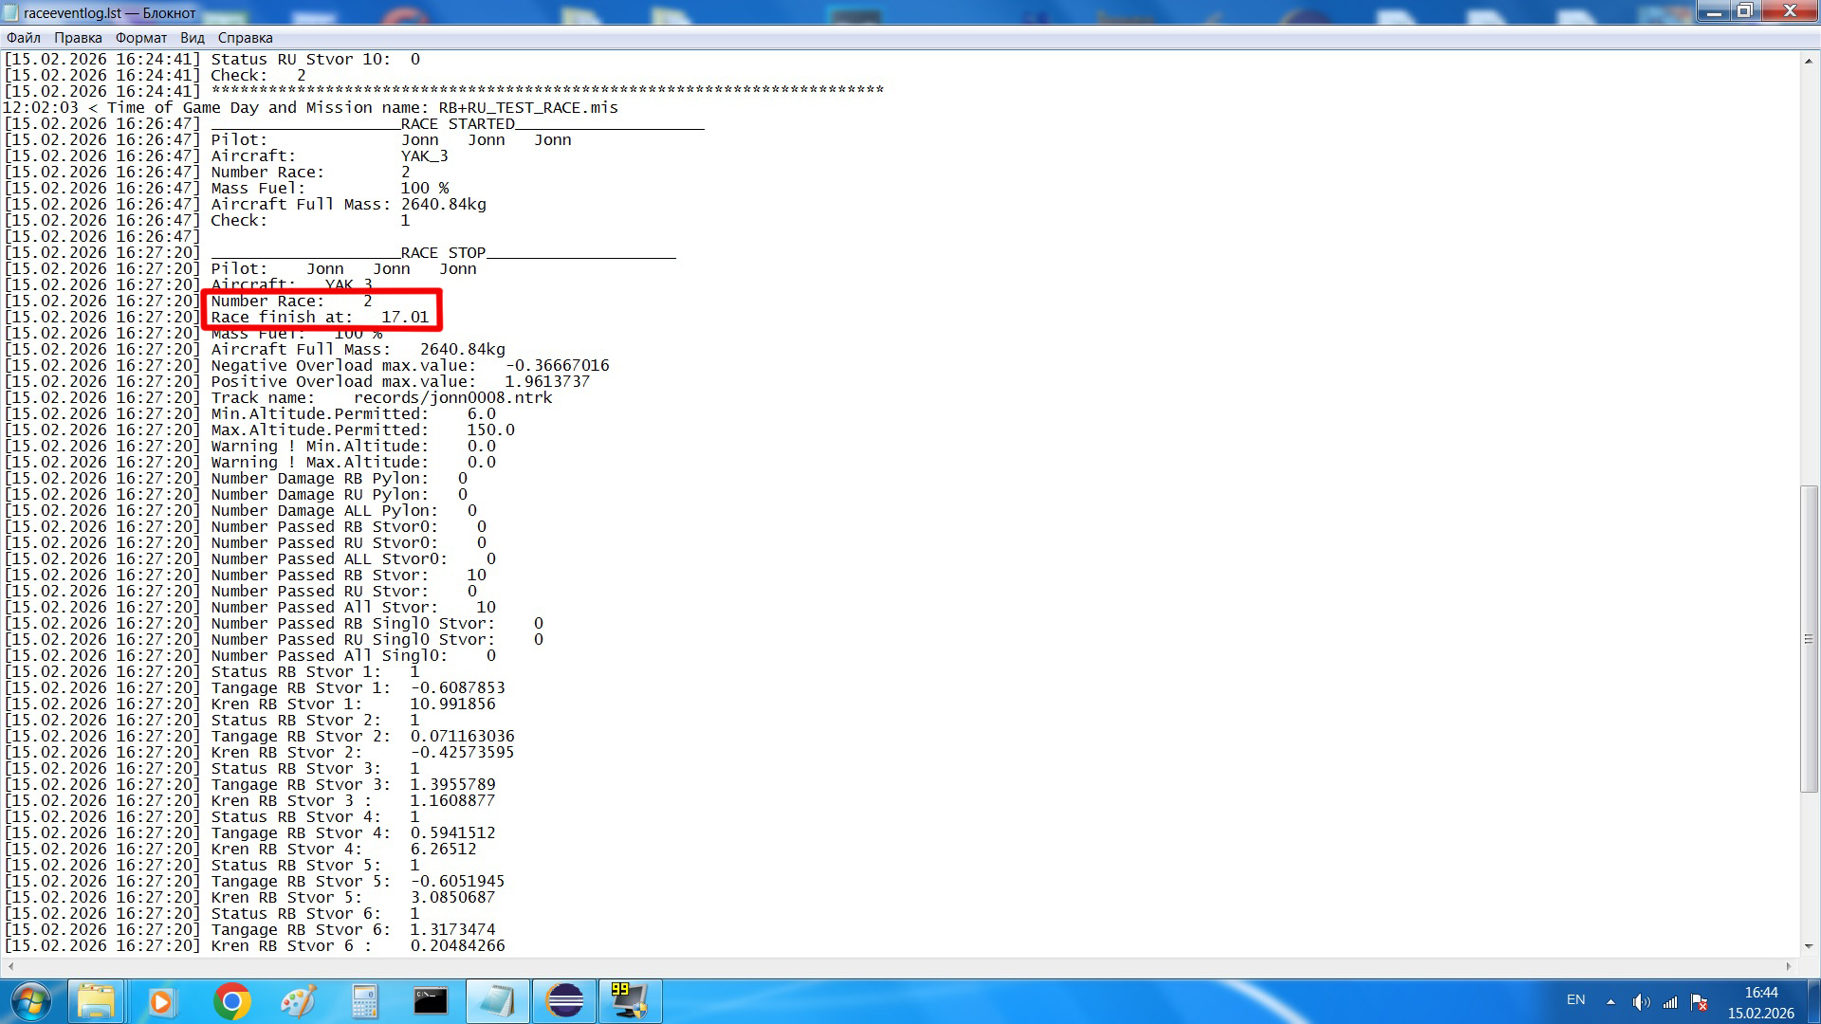This screenshot has height=1024, width=1821.
Task: Switch to the Eclipse taskbar icon
Action: coord(564,1001)
